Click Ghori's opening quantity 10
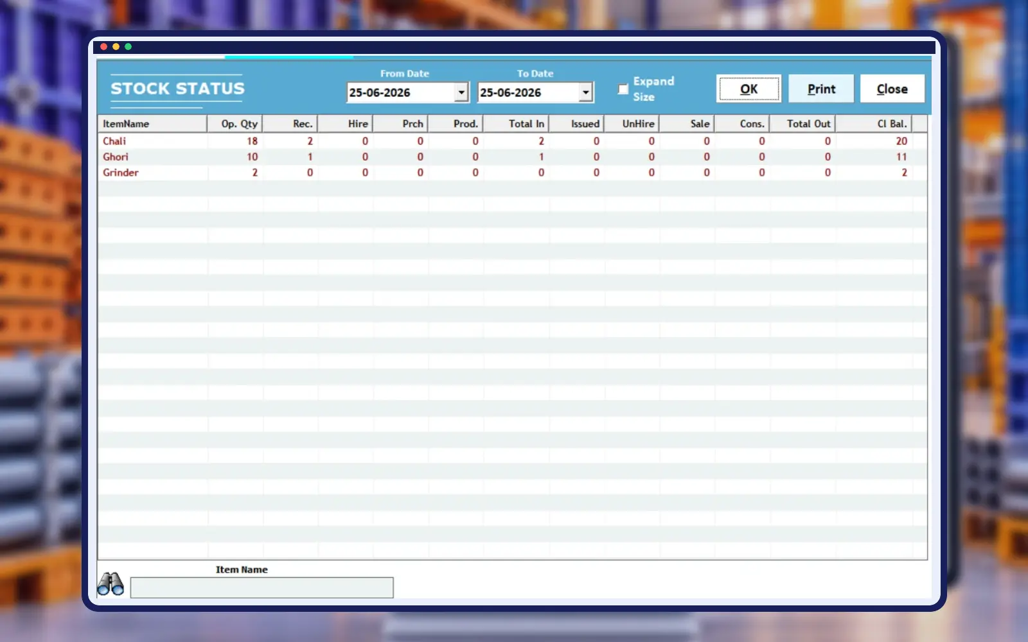 click(252, 157)
